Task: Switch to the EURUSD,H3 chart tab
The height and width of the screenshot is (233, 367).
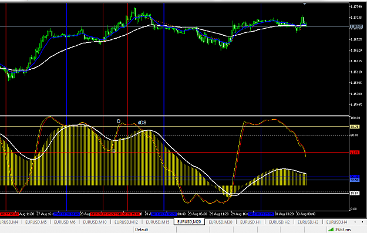Action: tap(308, 222)
